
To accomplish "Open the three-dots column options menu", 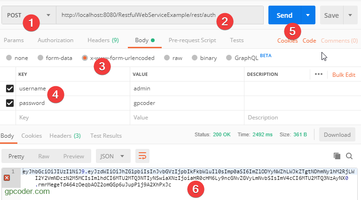I will coord(319,74).
